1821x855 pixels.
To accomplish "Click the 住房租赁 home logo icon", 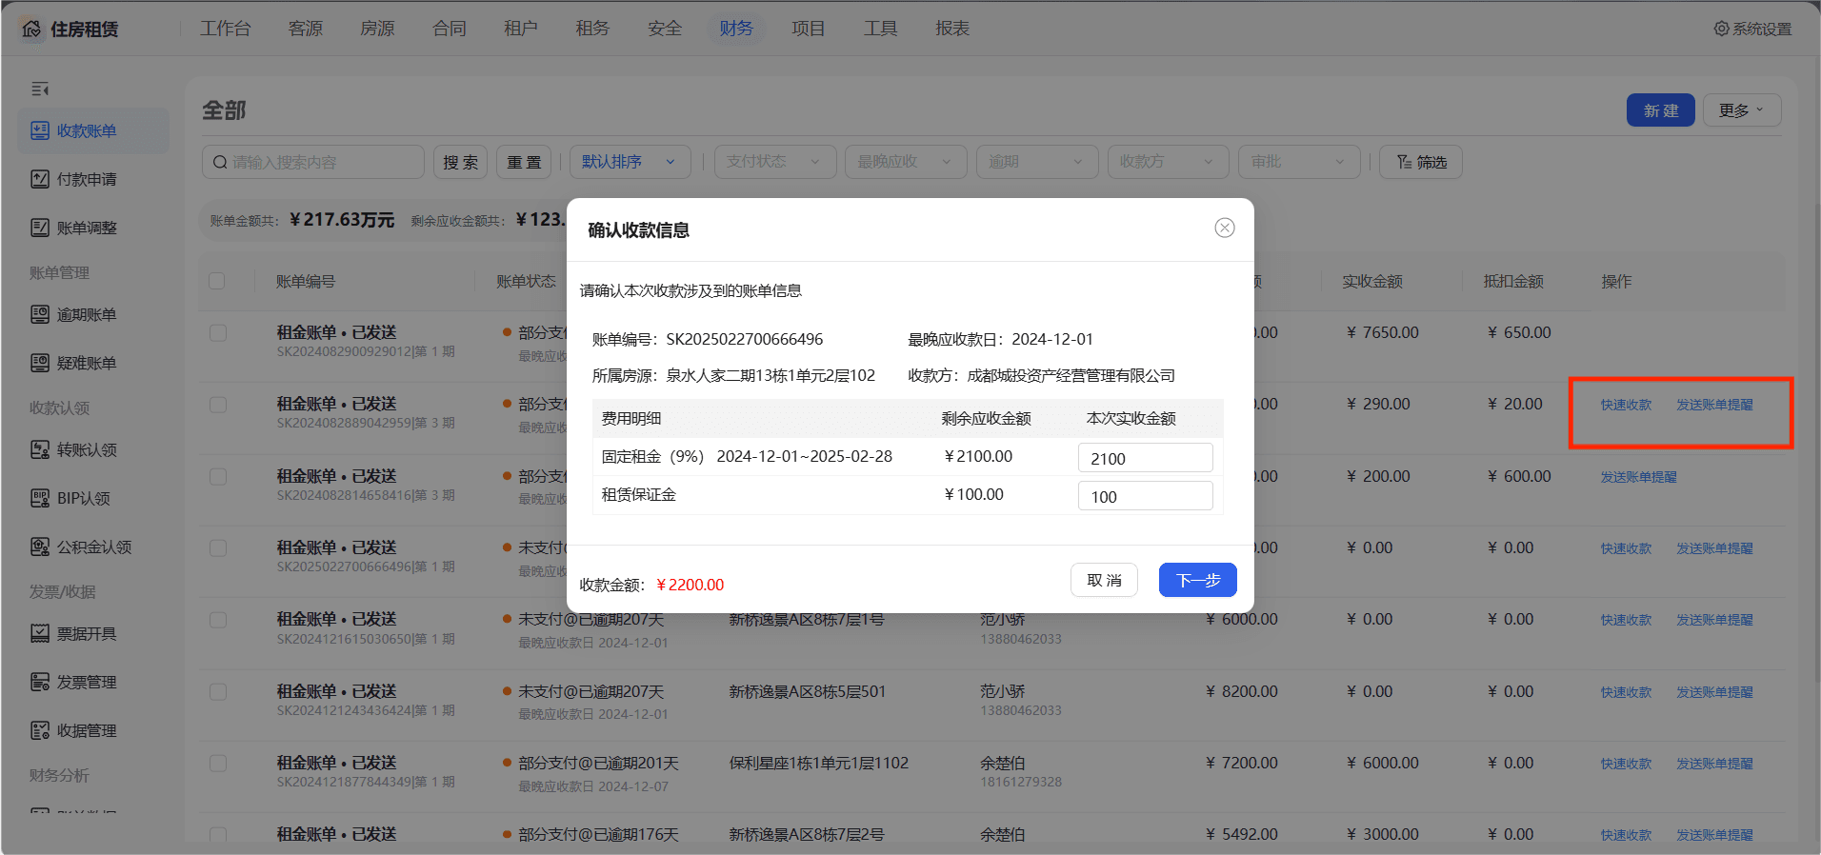I will pyautogui.click(x=31, y=29).
